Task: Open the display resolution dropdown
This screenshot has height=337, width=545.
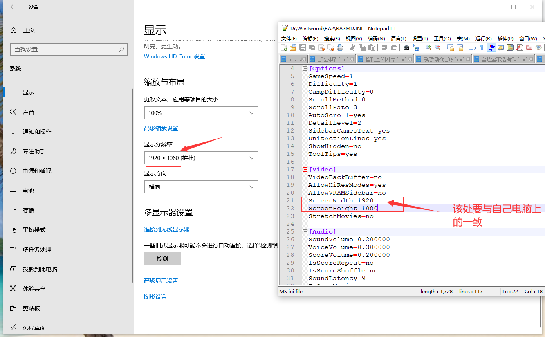Action: pos(201,158)
